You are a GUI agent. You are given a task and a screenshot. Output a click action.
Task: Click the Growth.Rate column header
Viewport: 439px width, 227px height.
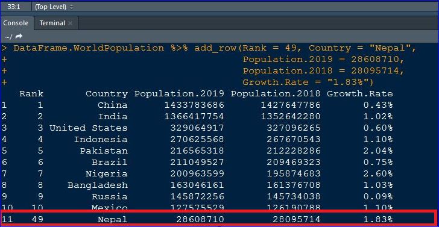[x=360, y=94]
